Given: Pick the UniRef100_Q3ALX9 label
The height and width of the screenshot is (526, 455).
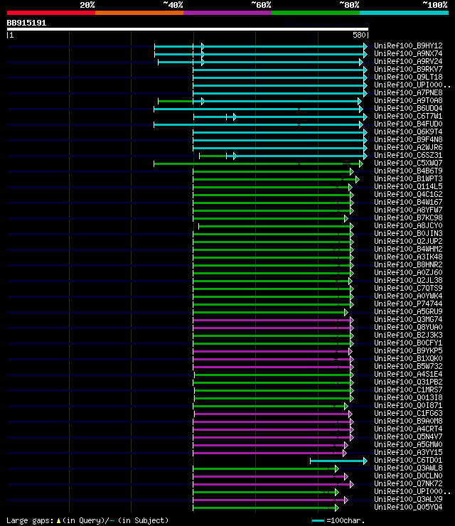Looking at the screenshot, I should pyautogui.click(x=408, y=499).
